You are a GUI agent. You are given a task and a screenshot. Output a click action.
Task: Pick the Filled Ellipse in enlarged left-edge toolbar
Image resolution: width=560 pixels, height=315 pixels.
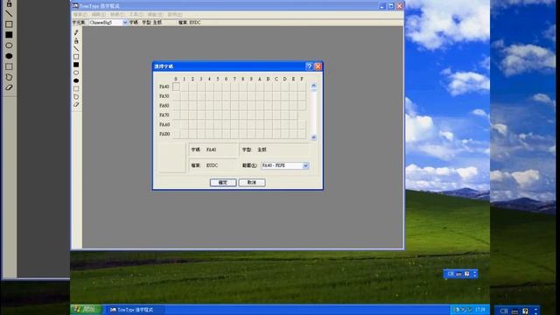(x=9, y=56)
